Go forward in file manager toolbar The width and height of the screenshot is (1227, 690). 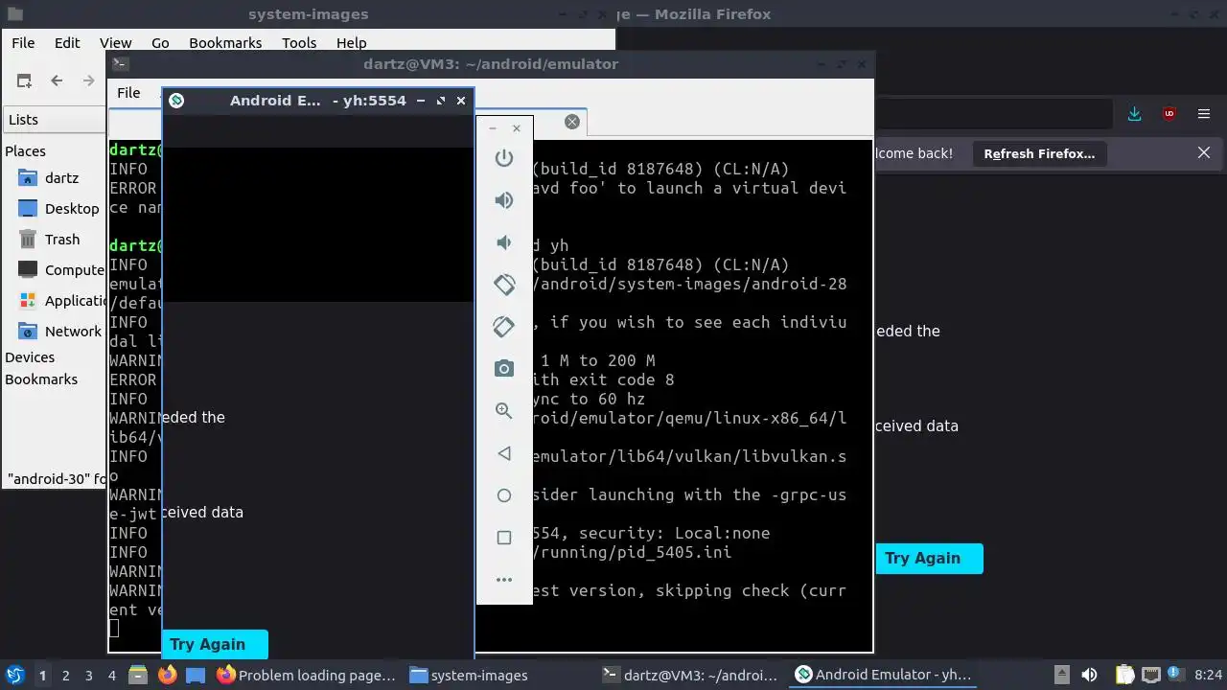(x=89, y=80)
